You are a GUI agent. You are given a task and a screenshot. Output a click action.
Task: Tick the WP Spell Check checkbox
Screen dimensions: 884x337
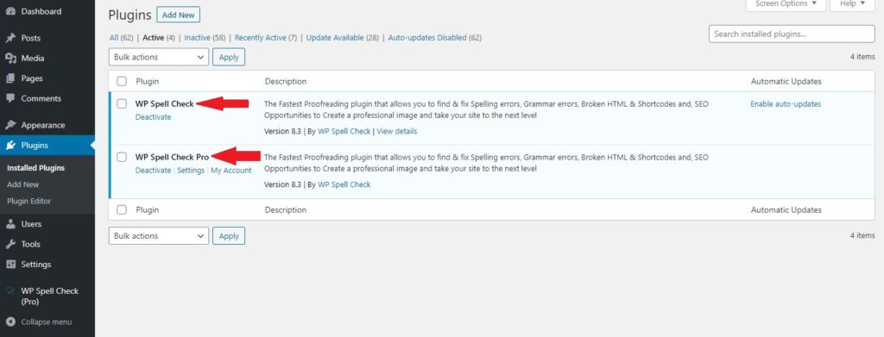(x=122, y=103)
